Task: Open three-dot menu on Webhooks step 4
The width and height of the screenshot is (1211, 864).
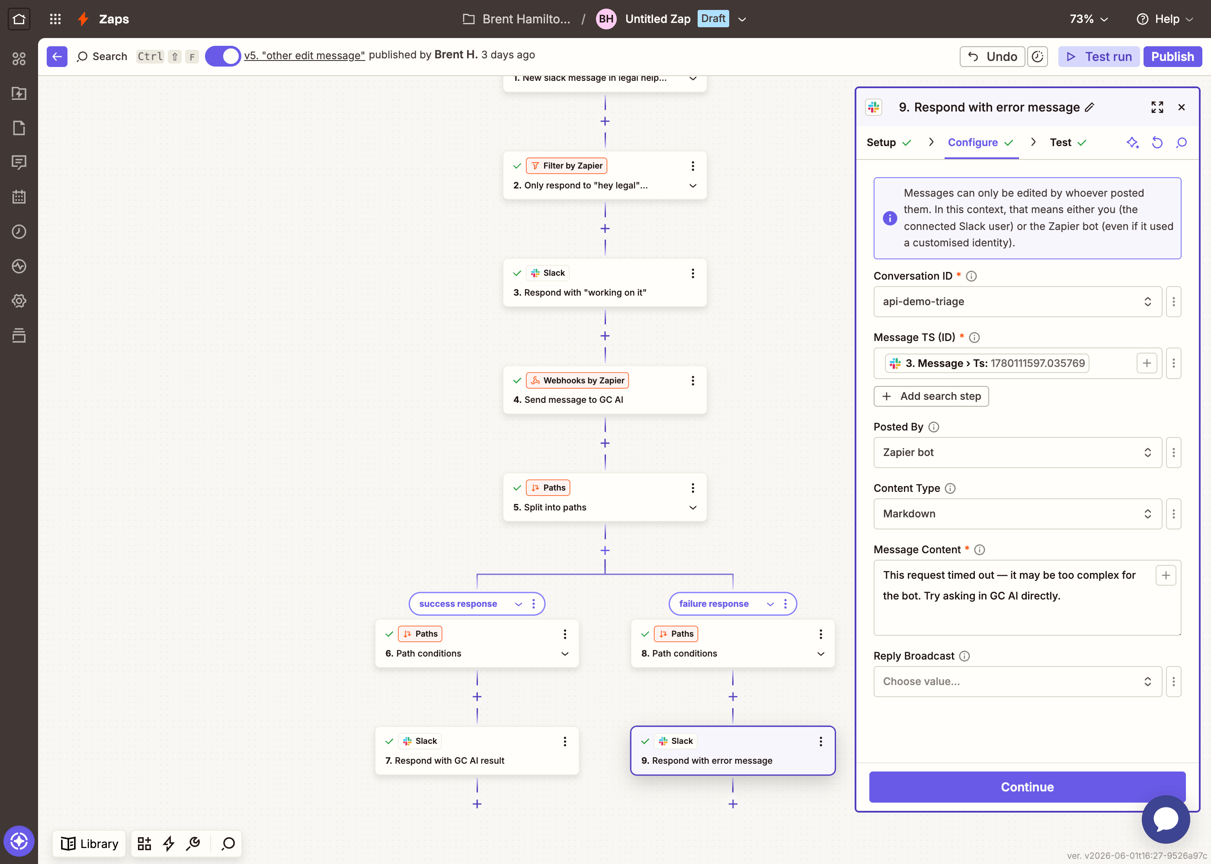Action: 693,381
